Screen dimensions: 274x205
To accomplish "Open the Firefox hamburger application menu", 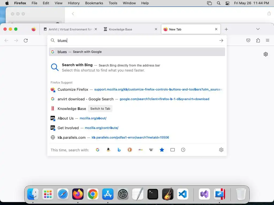I will point(268,41).
